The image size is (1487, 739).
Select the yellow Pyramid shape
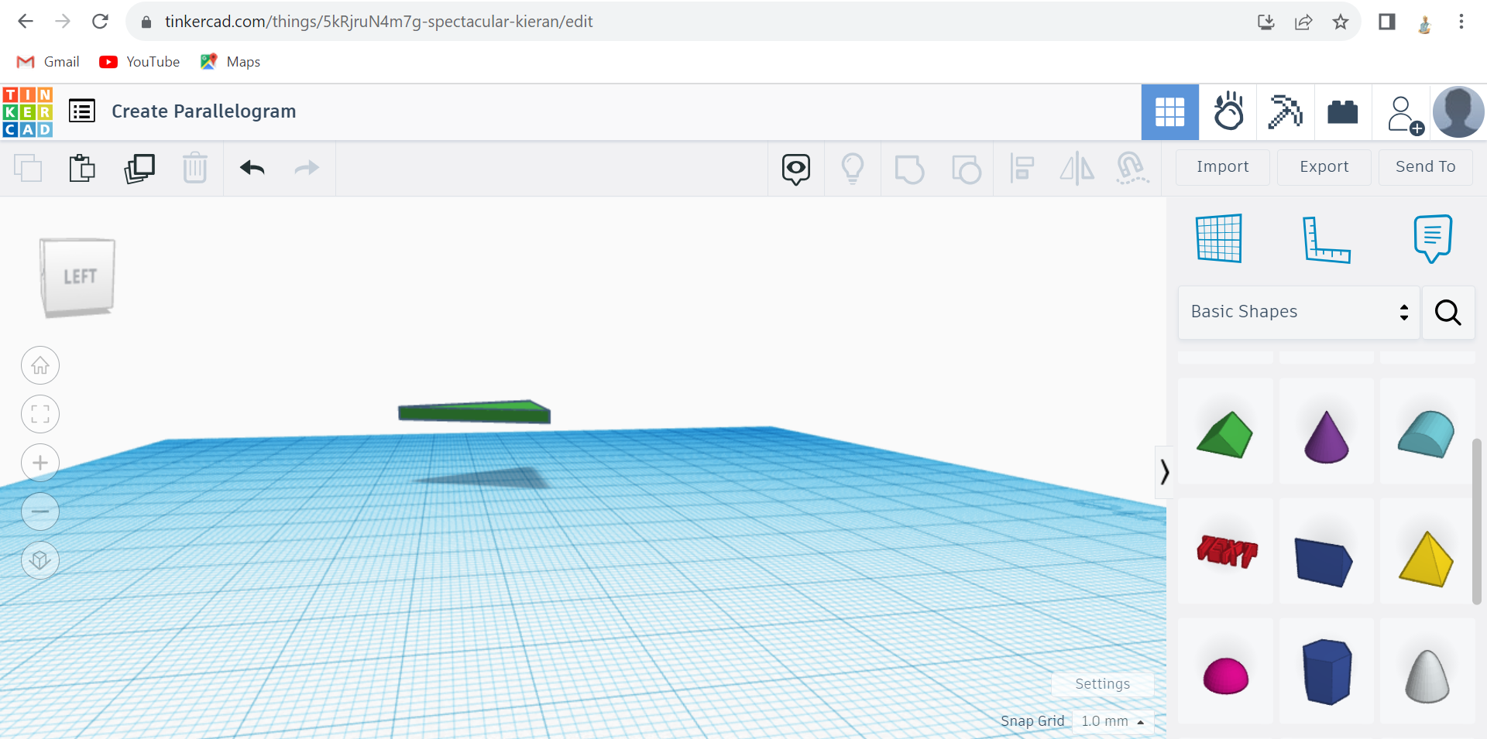1427,552
